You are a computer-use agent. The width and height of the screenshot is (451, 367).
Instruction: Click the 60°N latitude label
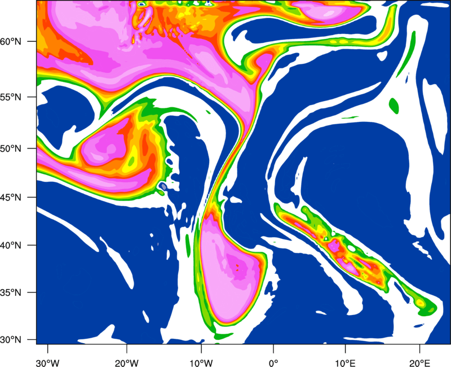click(x=11, y=42)
